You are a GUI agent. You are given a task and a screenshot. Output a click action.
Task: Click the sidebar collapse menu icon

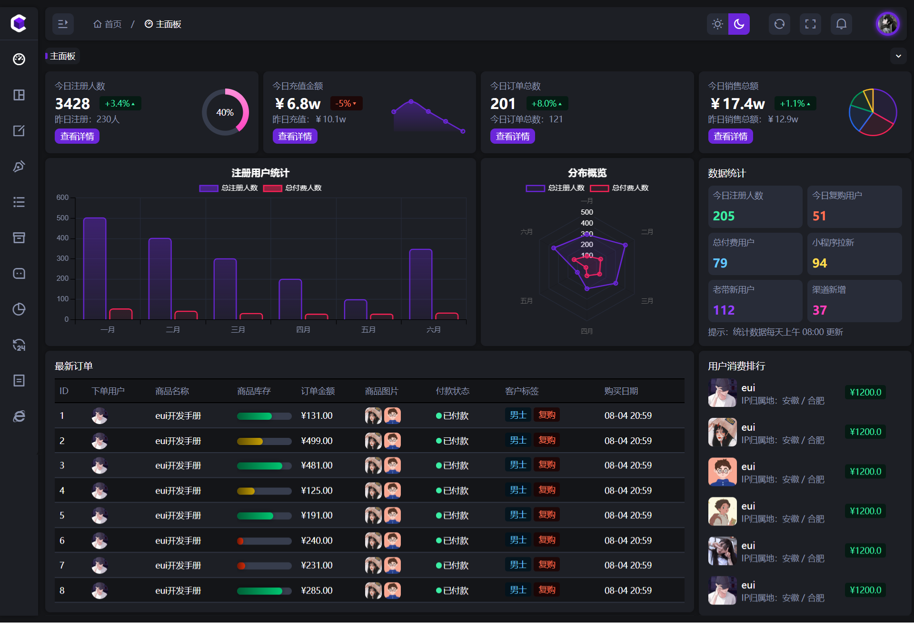pyautogui.click(x=63, y=24)
